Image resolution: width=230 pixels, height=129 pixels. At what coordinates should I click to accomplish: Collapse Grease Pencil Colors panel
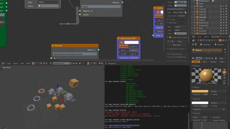(x=168, y=49)
